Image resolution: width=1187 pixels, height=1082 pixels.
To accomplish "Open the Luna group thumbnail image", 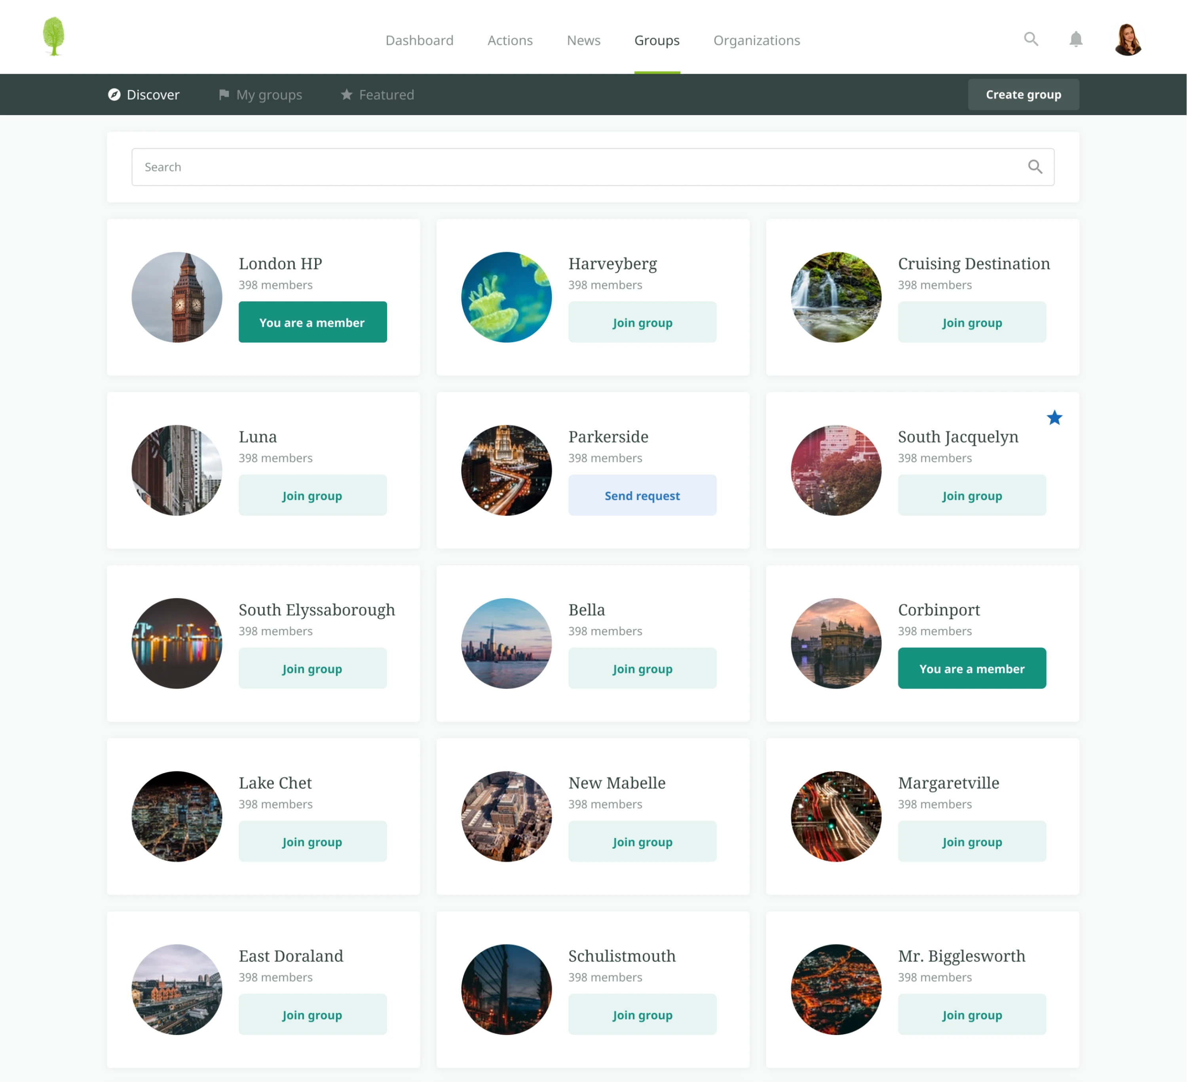I will click(177, 470).
